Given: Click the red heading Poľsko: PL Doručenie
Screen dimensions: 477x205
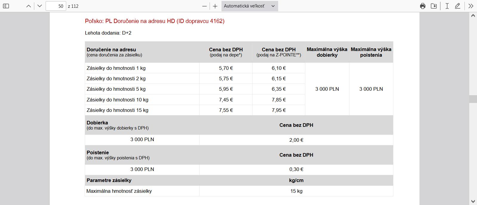Looking at the screenshot, I should [154, 21].
